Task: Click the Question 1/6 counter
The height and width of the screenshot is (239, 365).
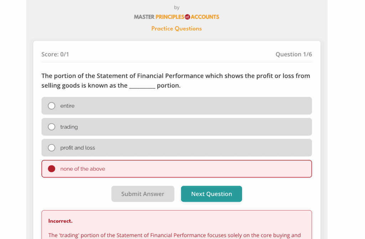Action: 294,54
